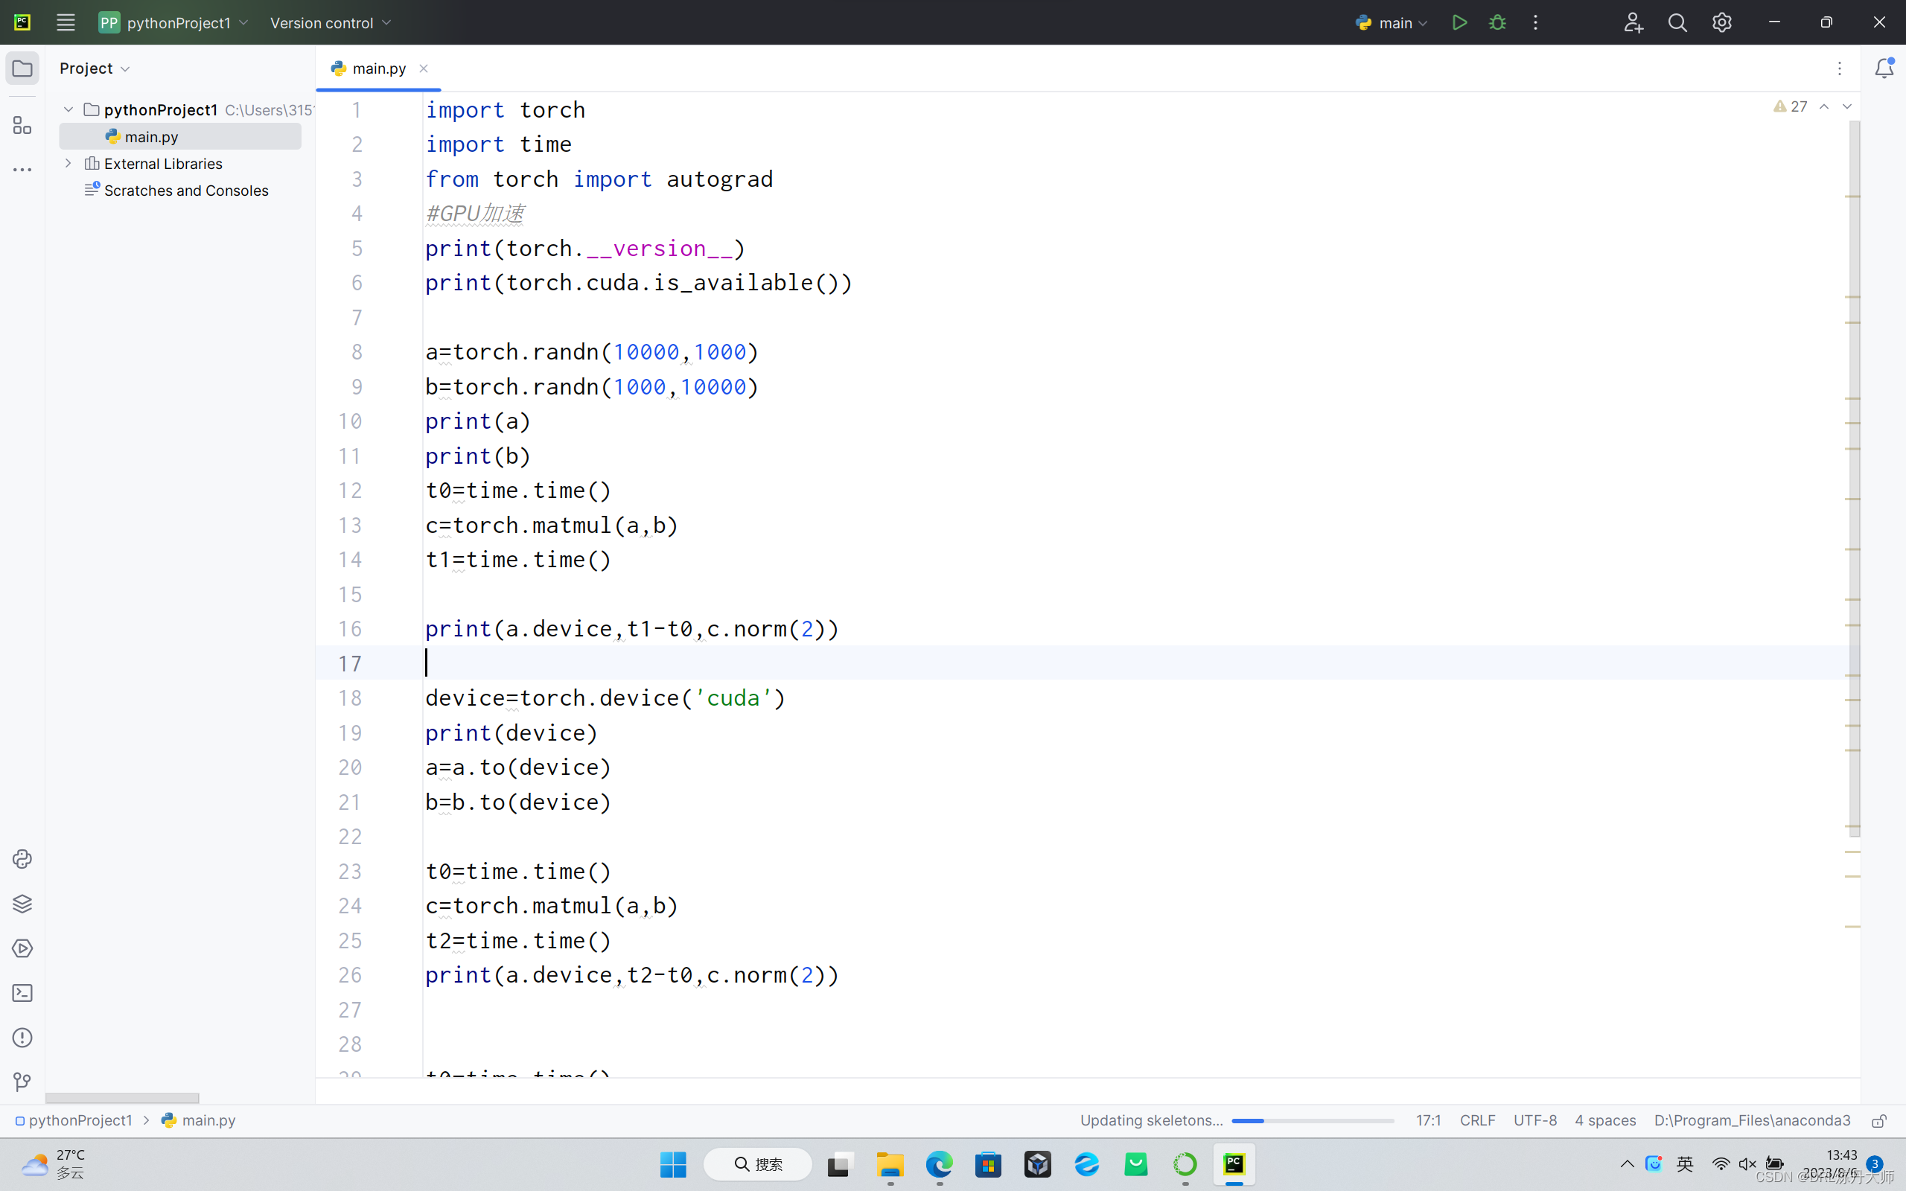Screen dimensions: 1906x1191
Task: Collapse pythonProject1 tree node
Action: coord(68,109)
